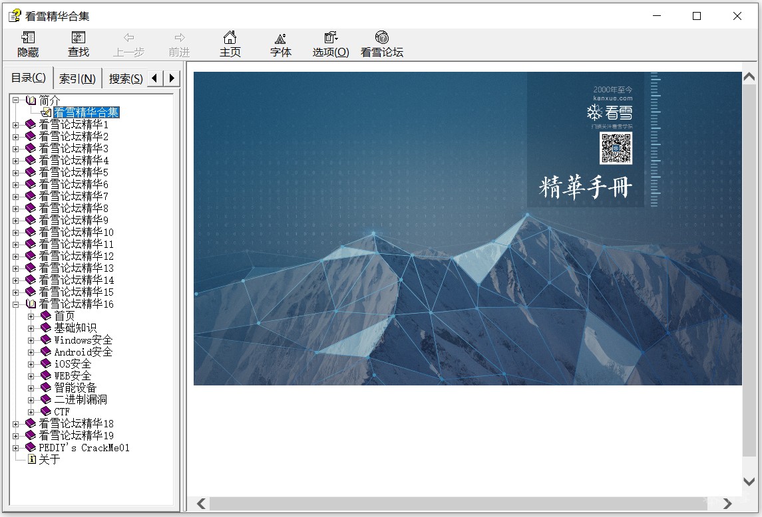Click the book icon beside 看雪论坛精华13
This screenshot has width=762, height=517.
point(31,268)
